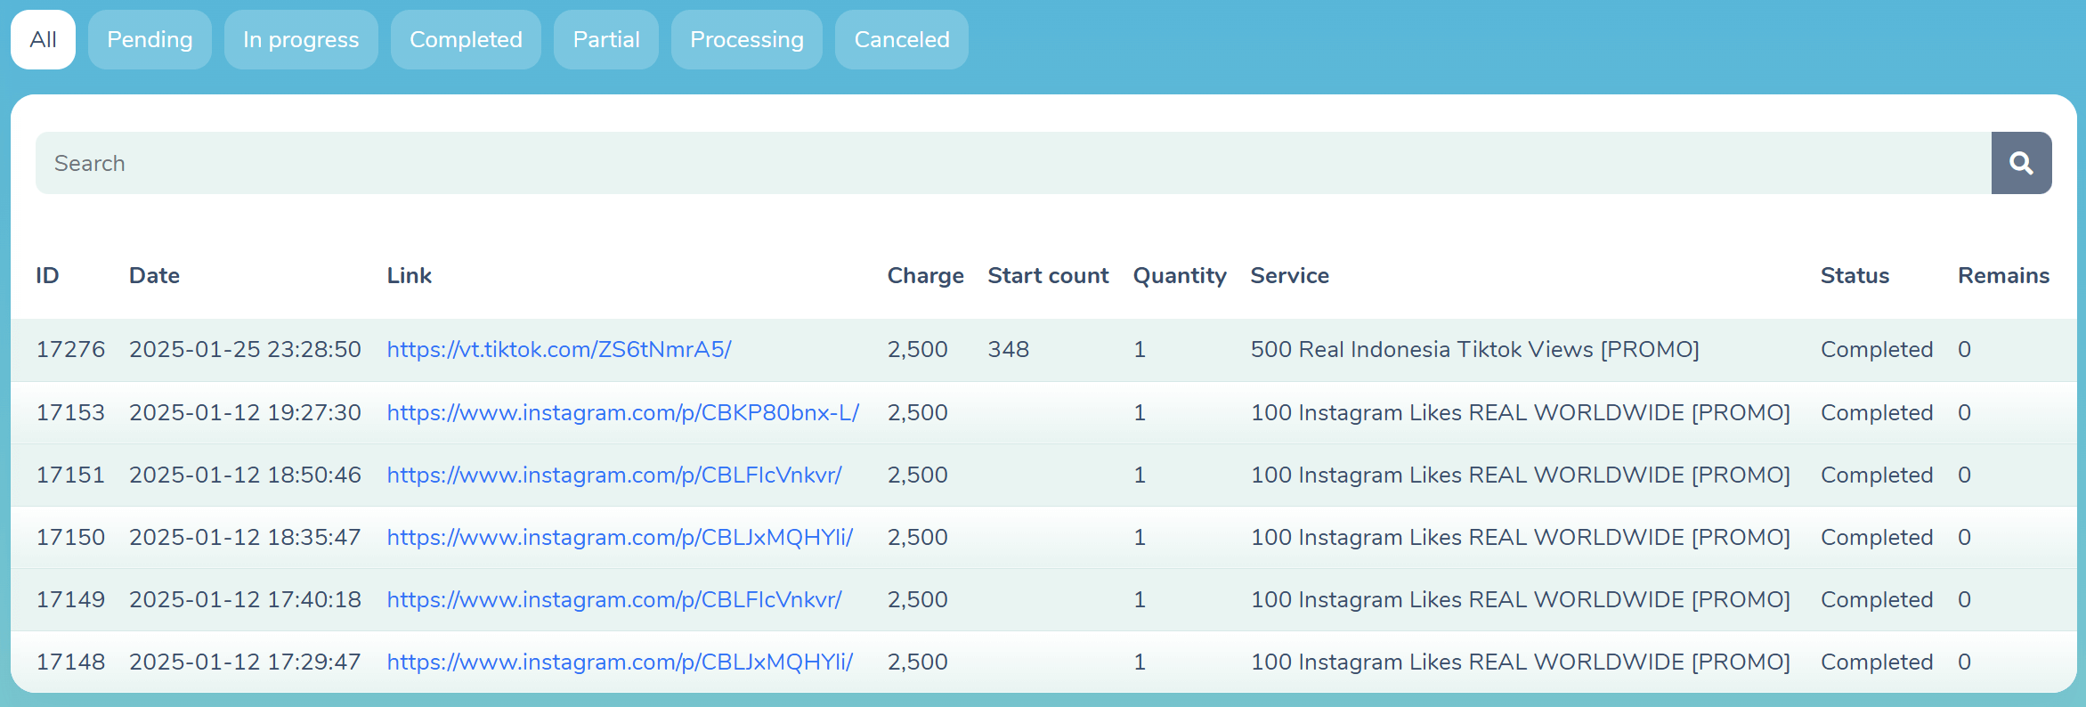Select the All orders tab
This screenshot has width=2086, height=707.
[43, 39]
